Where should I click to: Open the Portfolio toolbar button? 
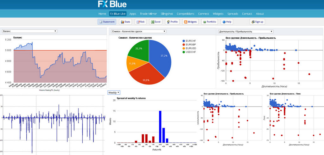(210, 22)
